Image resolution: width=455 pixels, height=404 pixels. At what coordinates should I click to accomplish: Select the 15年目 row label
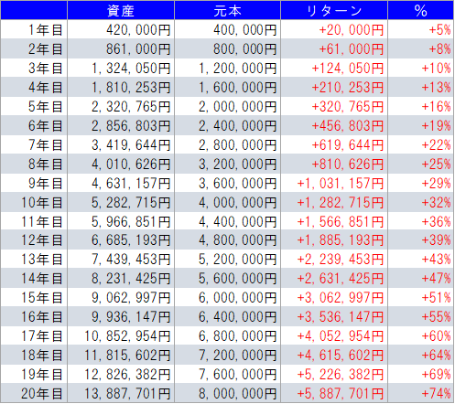42,298
